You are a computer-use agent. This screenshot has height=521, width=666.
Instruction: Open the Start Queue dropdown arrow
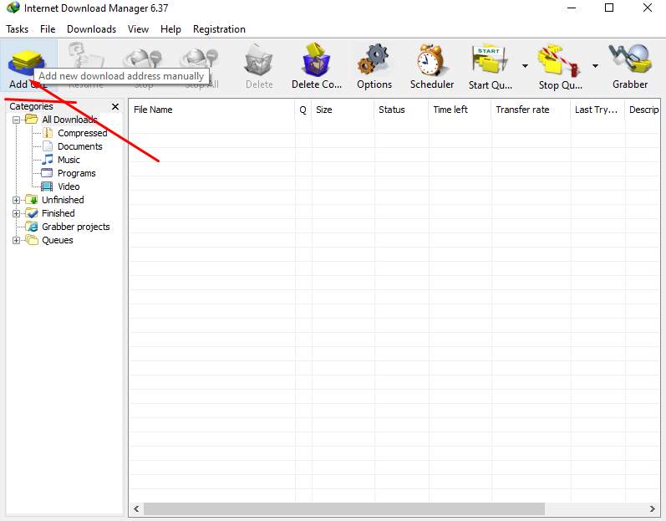[525, 66]
